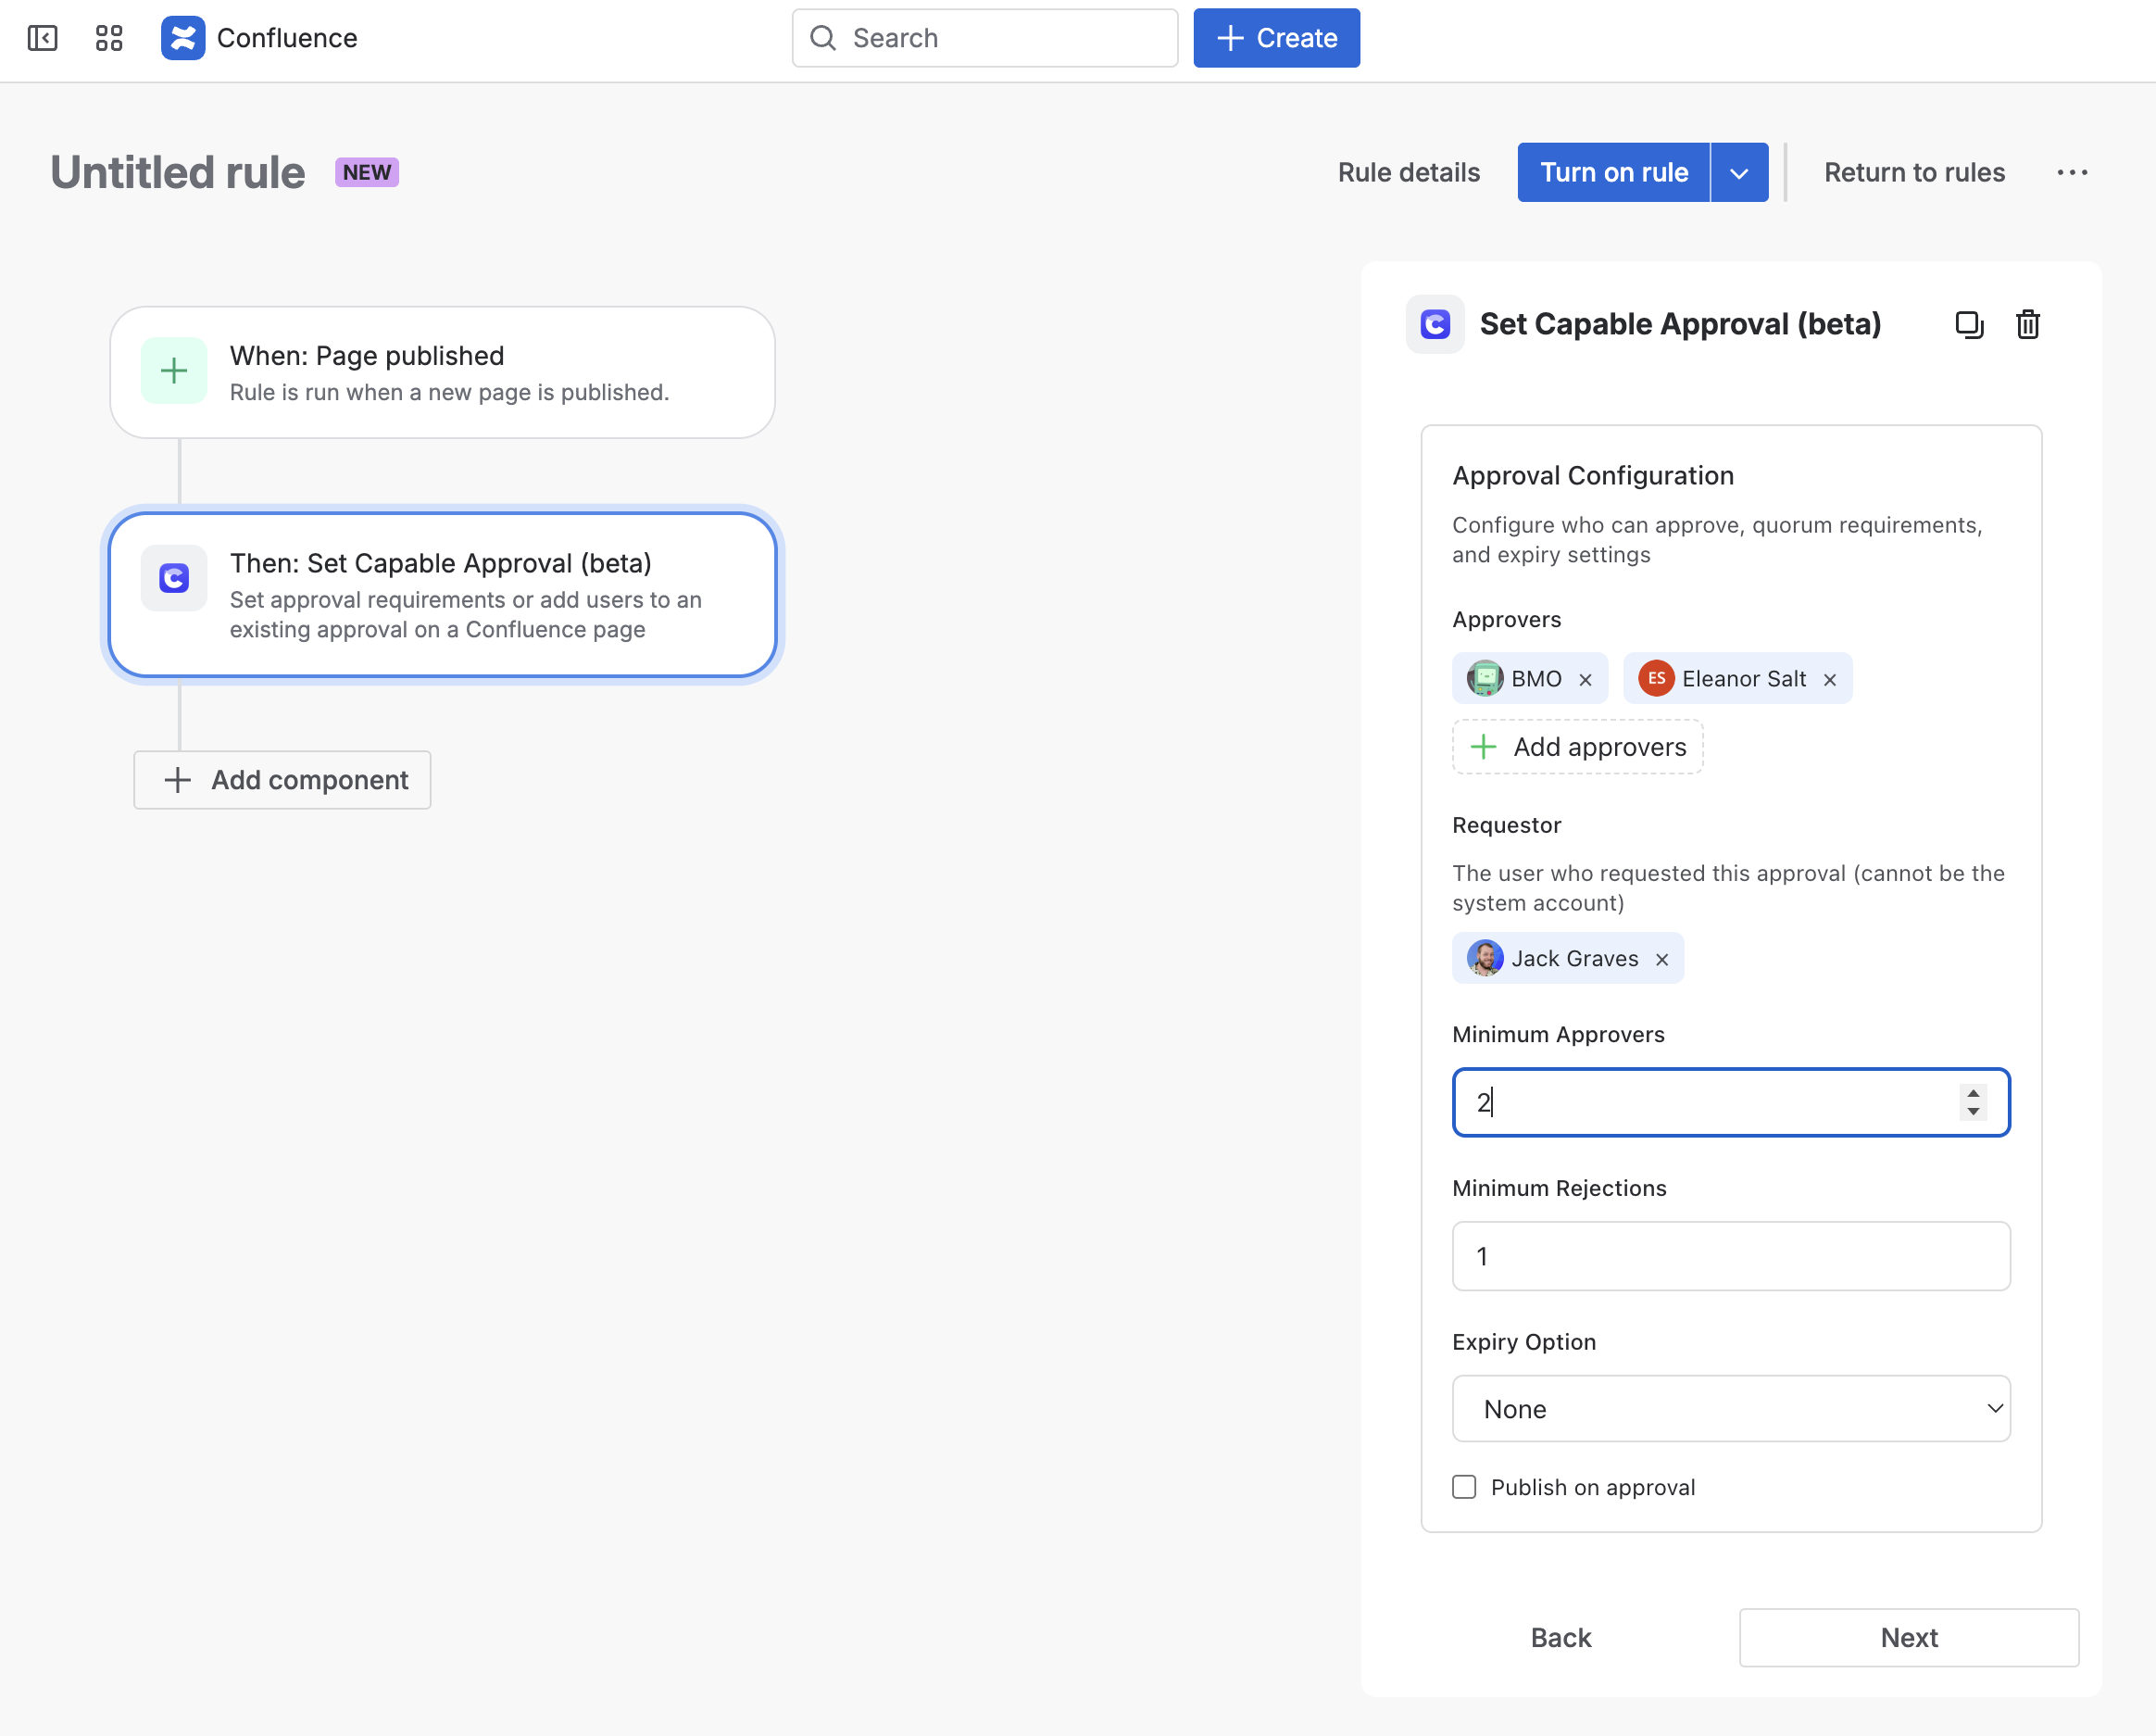Select the Page published trigger card
Screen dimensions: 2156x1736
pyautogui.click(x=442, y=372)
